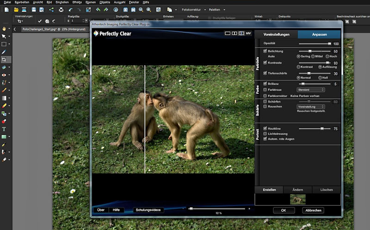Select the Hoch radio button
Image resolution: width=370 pixels, height=230 pixels.
pos(327,56)
